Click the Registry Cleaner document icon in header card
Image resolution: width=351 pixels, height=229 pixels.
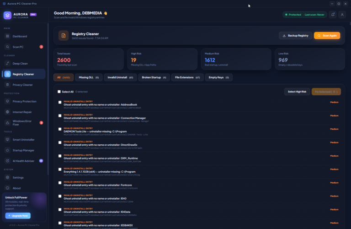point(64,35)
